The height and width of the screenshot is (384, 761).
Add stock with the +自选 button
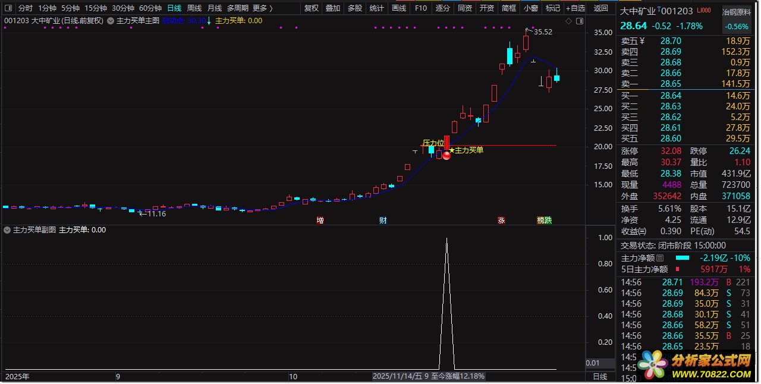(575, 8)
